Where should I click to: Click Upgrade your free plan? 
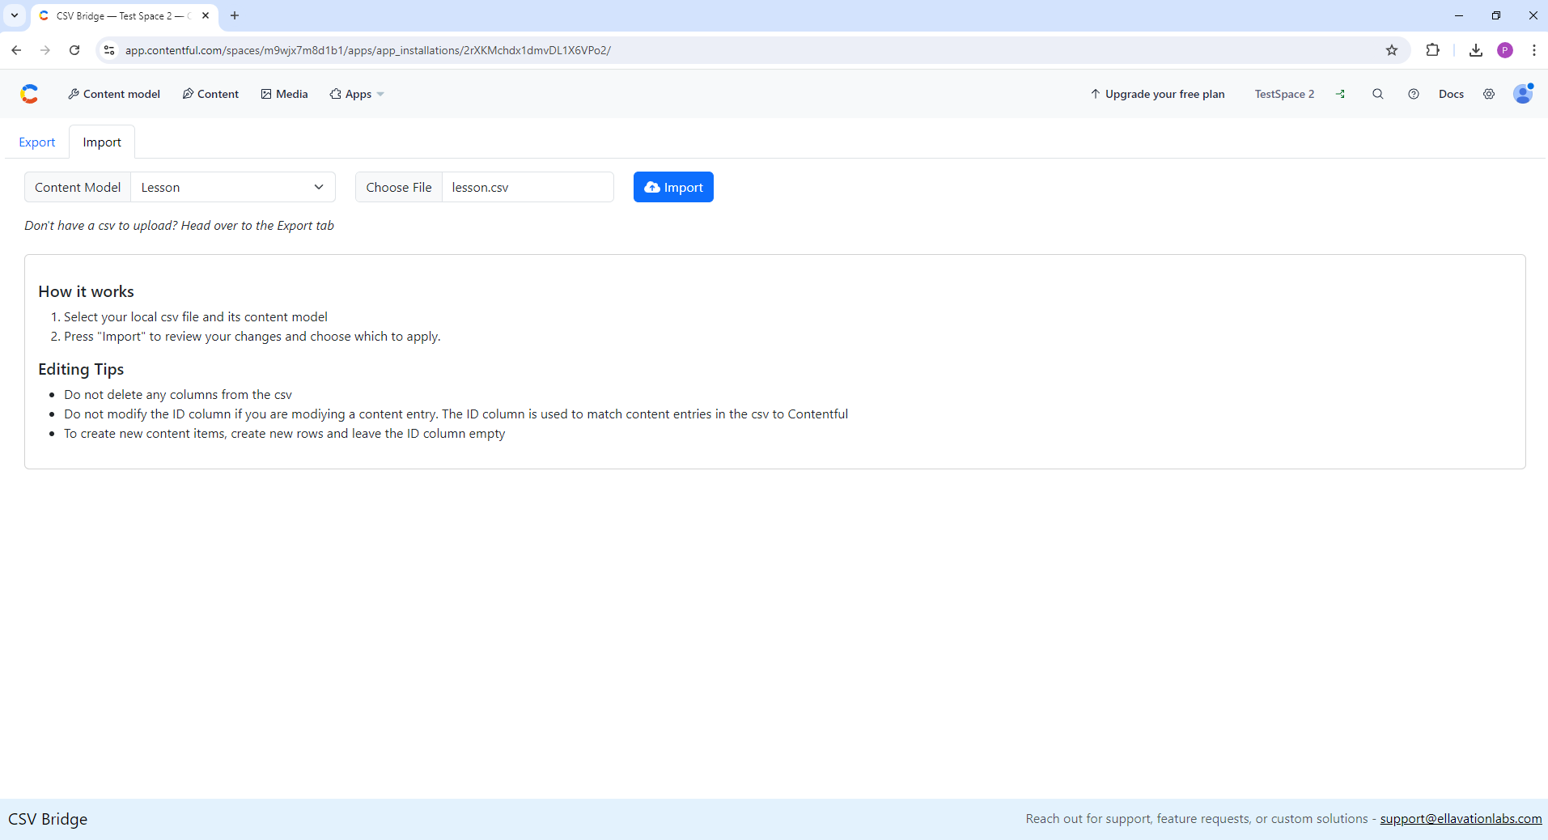(x=1157, y=94)
